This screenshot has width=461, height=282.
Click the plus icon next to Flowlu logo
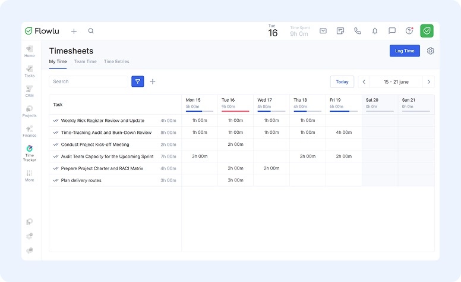(x=74, y=31)
